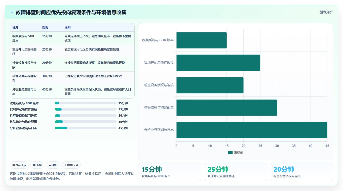This screenshot has width=343, height=191.
Task: Click the 收集系统与 SDK 版本 progress bar
Action: click(x=86, y=103)
